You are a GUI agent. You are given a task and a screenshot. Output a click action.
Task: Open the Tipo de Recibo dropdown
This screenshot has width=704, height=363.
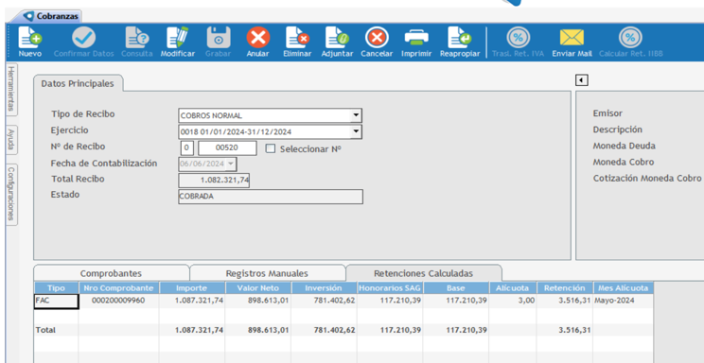coord(356,115)
